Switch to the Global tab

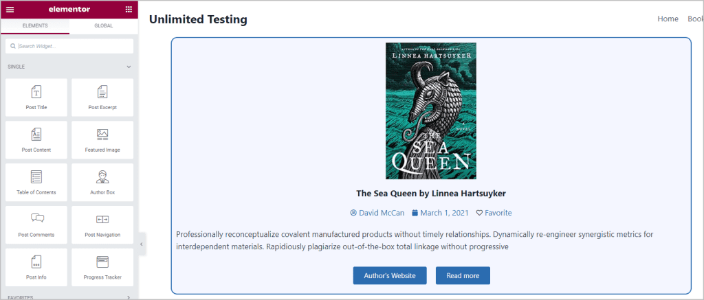click(x=104, y=26)
